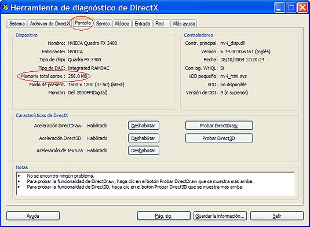Open the Red tab

click(x=161, y=24)
